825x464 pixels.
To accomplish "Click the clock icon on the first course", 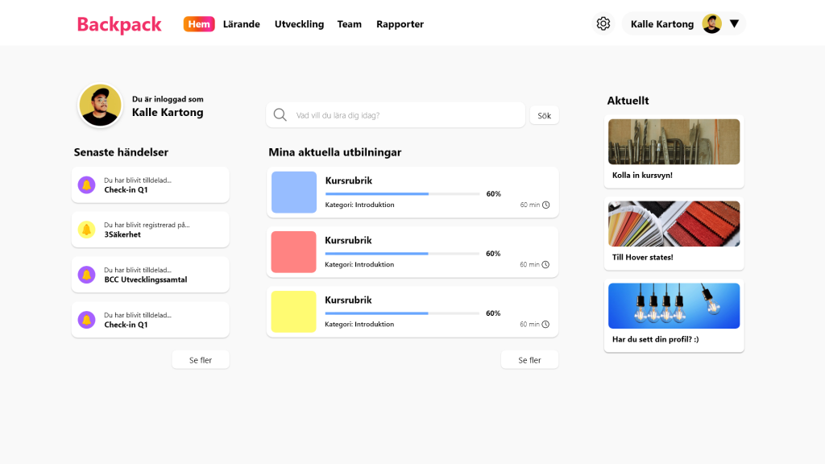I will [546, 205].
